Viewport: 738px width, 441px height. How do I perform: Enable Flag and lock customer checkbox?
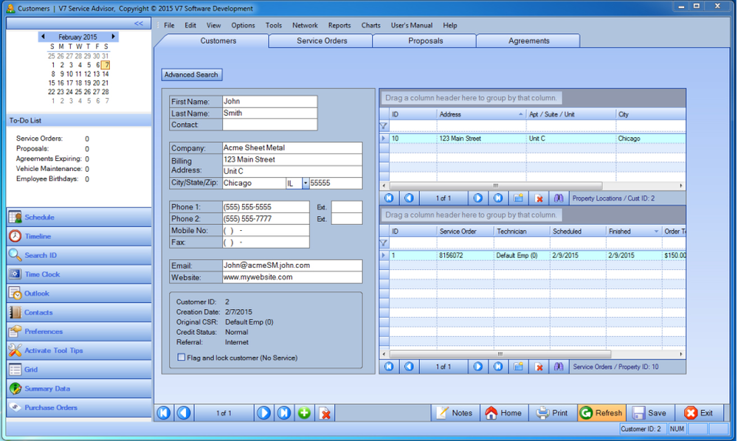pyautogui.click(x=182, y=358)
